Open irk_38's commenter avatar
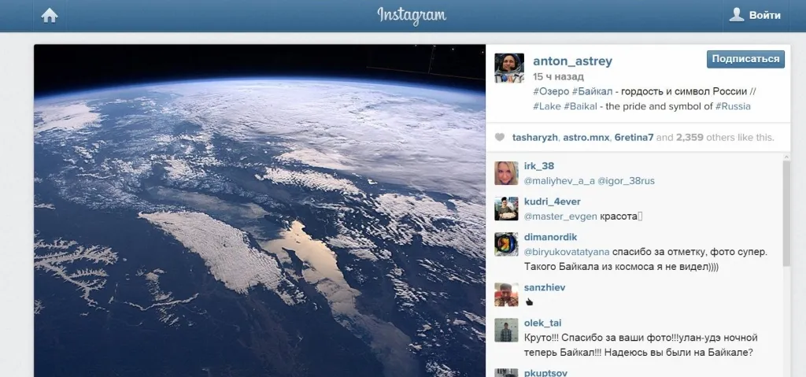The width and height of the screenshot is (806, 377). [x=506, y=173]
